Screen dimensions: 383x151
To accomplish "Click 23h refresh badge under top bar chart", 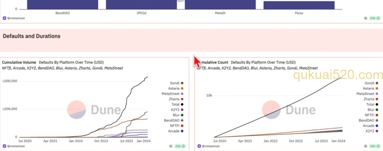I will click(375, 18).
